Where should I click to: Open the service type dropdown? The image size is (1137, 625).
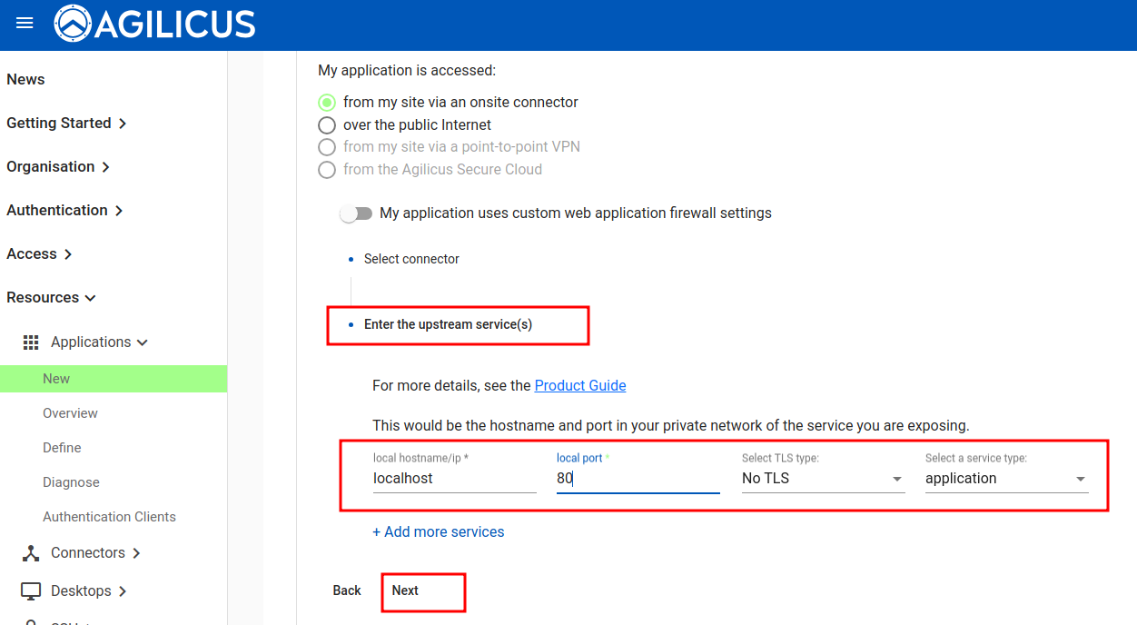click(1006, 479)
